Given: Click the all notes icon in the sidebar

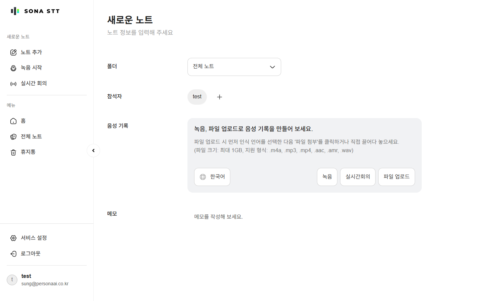Looking at the screenshot, I should (x=13, y=136).
